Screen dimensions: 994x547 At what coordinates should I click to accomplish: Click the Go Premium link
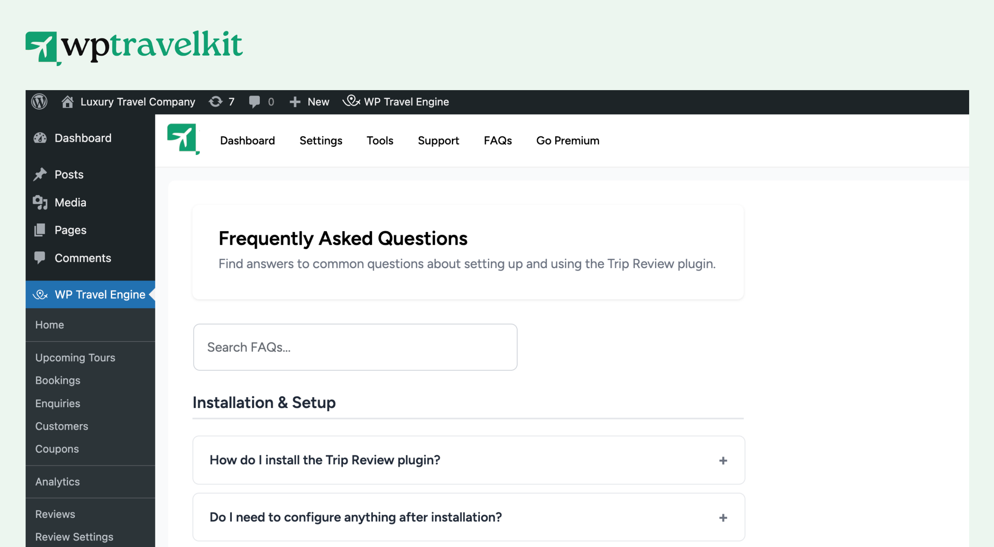tap(567, 141)
